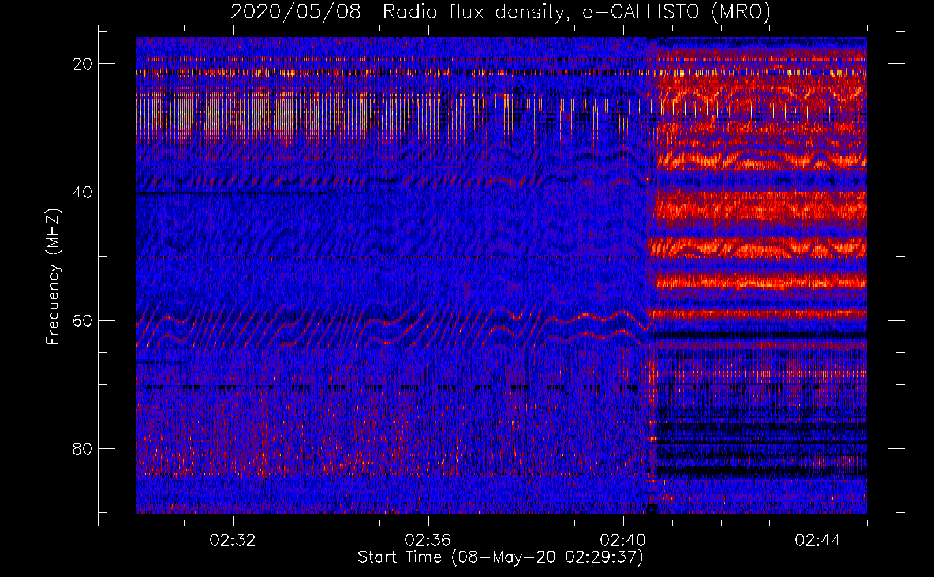Click the '40' frequency tick label

tap(83, 192)
